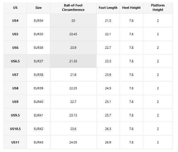Select the US10.5 row label

click(15, 129)
